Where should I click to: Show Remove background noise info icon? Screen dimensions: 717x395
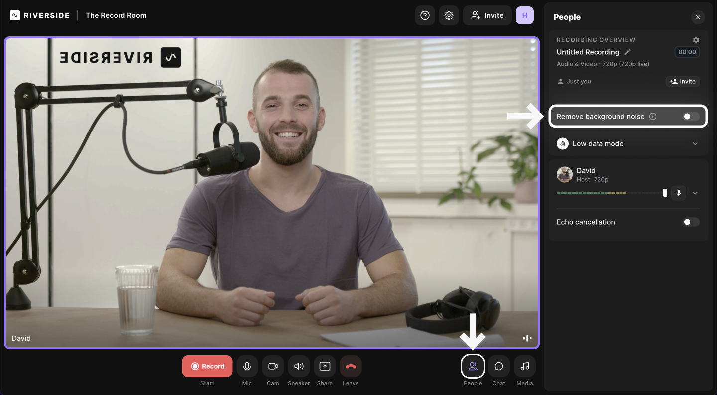point(653,116)
